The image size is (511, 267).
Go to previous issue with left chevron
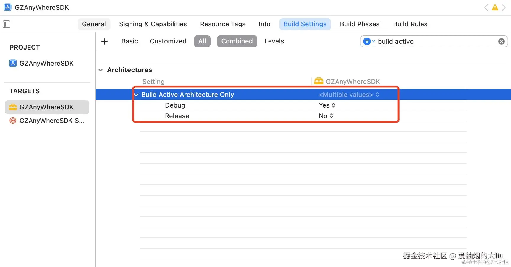pyautogui.click(x=486, y=8)
